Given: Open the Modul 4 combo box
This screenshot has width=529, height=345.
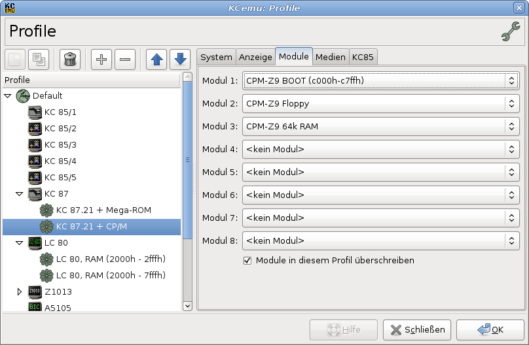Looking at the screenshot, I should pos(380,150).
